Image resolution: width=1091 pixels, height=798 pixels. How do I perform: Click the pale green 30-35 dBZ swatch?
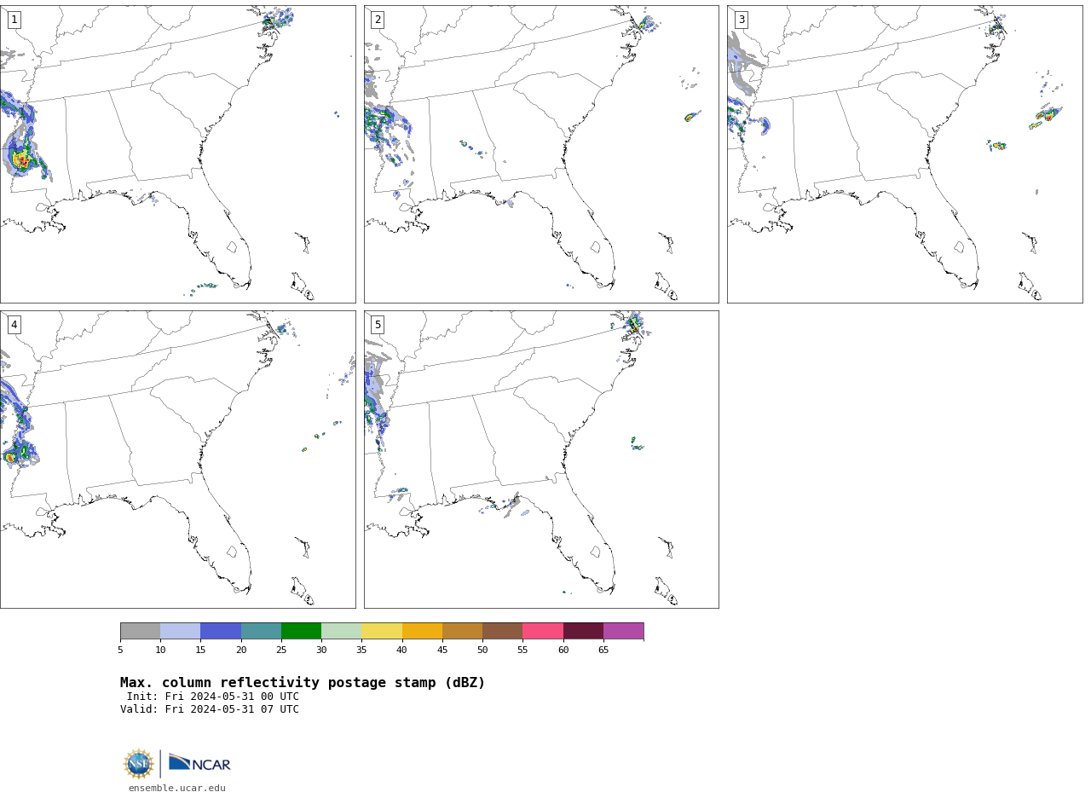pos(341,631)
